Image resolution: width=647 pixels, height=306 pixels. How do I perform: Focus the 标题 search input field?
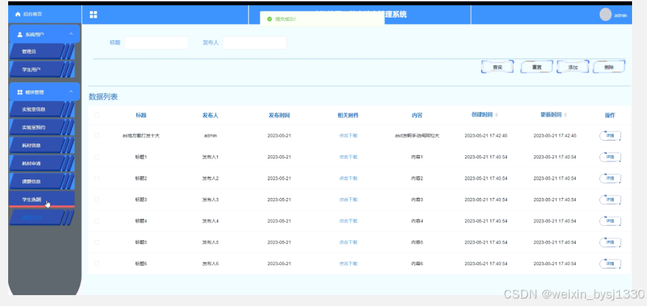156,43
